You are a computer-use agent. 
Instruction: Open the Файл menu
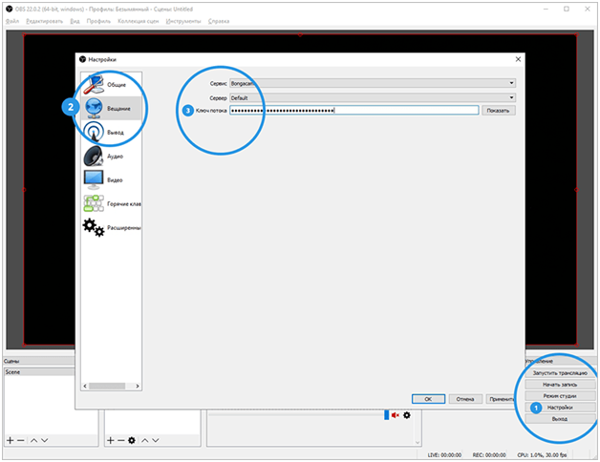(12, 21)
